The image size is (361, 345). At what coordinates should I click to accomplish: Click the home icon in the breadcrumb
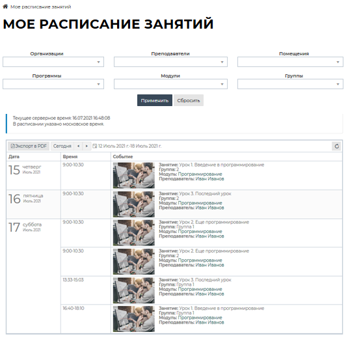[x=5, y=7]
